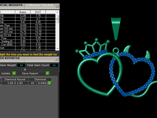Select the 10% Irid row
The image size is (157, 118).
tap(27, 32)
